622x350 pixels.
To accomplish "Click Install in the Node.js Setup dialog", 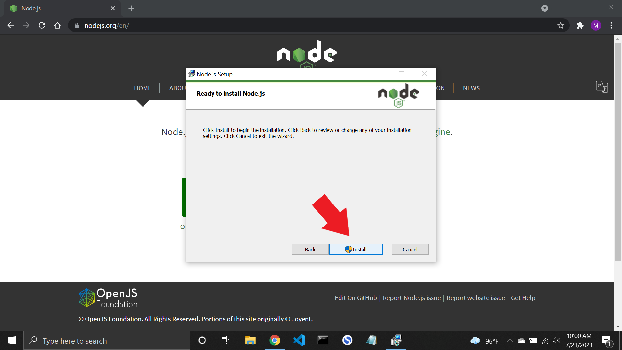I will coord(356,249).
